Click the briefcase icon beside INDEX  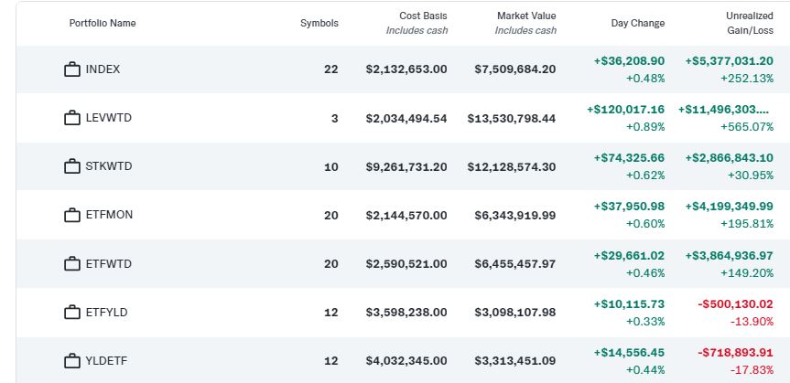coord(72,69)
